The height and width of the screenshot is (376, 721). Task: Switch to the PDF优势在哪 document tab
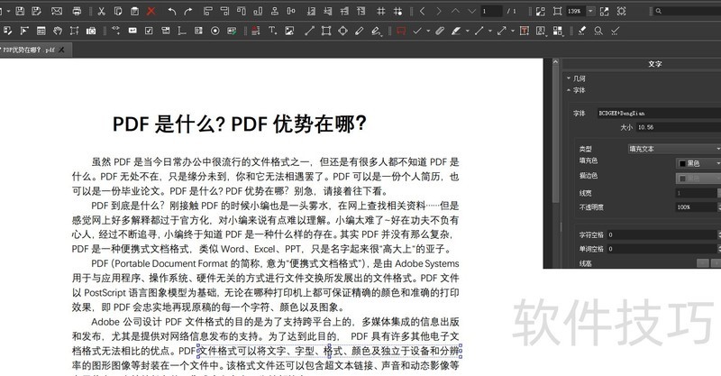point(30,50)
